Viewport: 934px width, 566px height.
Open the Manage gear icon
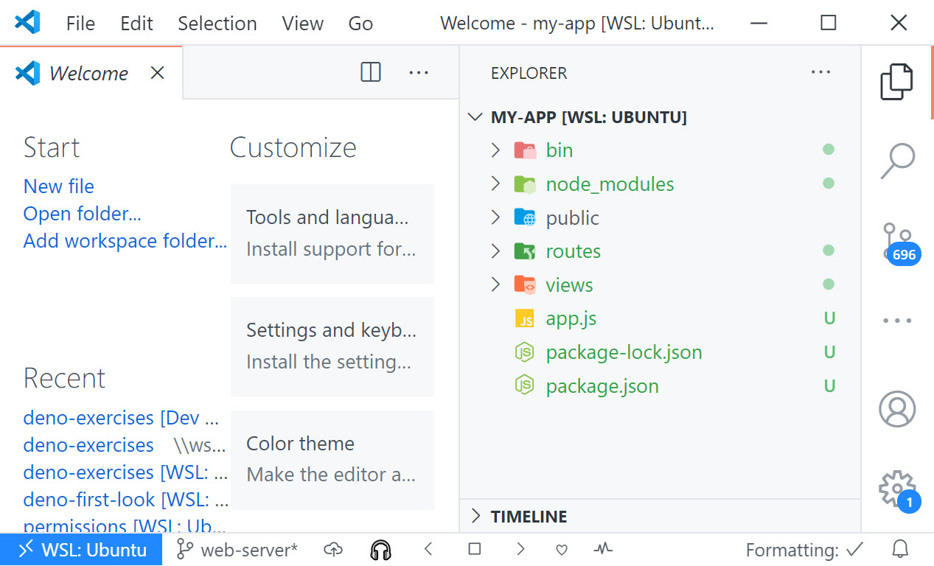click(x=897, y=488)
